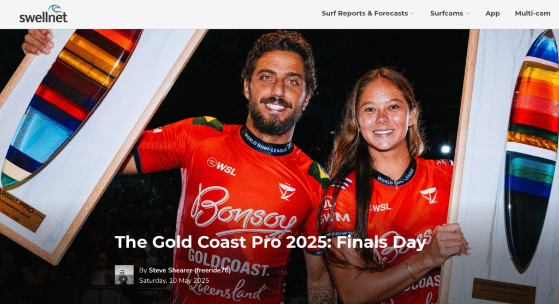Click the Saturday, 10 May 2025 date
The width and height of the screenshot is (559, 304).
point(174,281)
